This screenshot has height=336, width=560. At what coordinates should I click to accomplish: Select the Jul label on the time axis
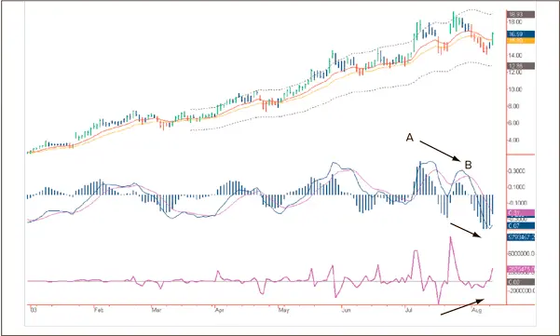pyautogui.click(x=408, y=310)
